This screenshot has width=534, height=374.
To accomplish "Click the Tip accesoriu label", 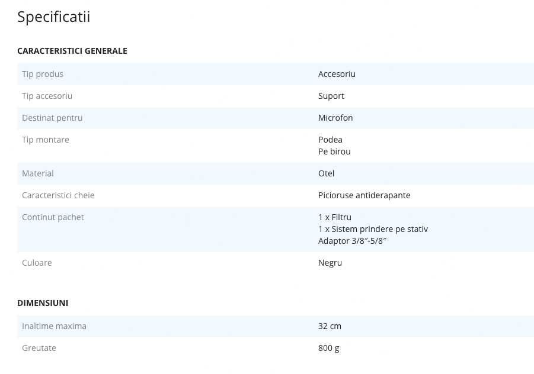I will tap(47, 96).
